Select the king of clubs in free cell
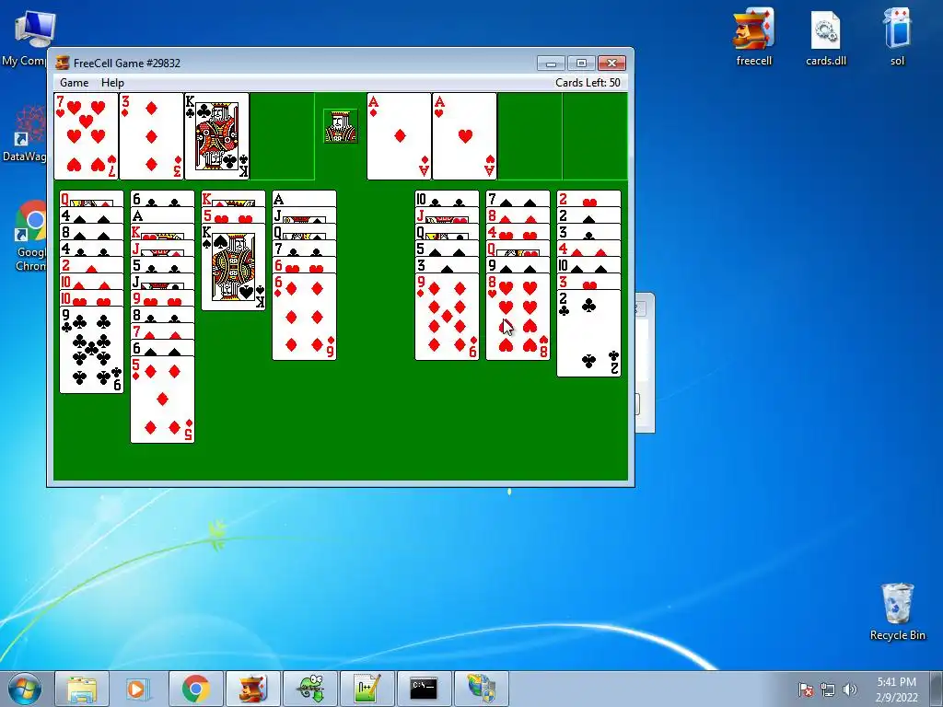 (216, 136)
